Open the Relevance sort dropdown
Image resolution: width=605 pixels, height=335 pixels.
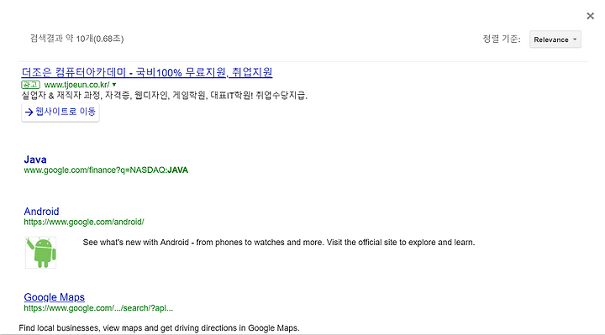pyautogui.click(x=555, y=39)
